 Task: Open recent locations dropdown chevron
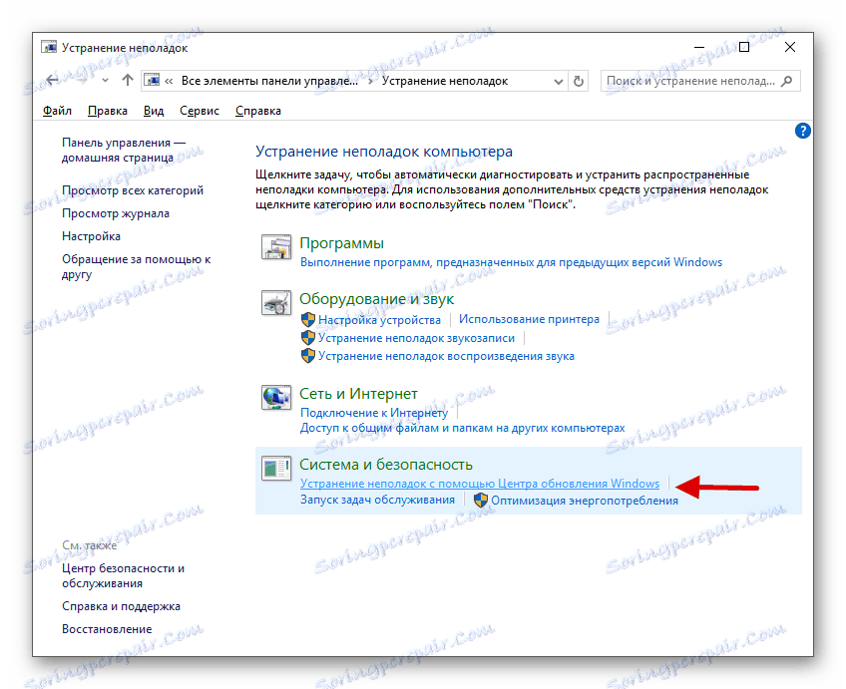click(105, 81)
